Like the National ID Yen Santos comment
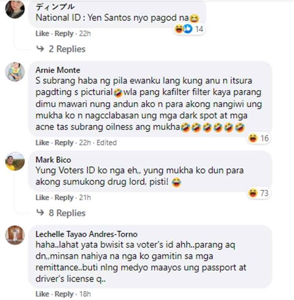This screenshot has height=300, width=294. (42, 34)
